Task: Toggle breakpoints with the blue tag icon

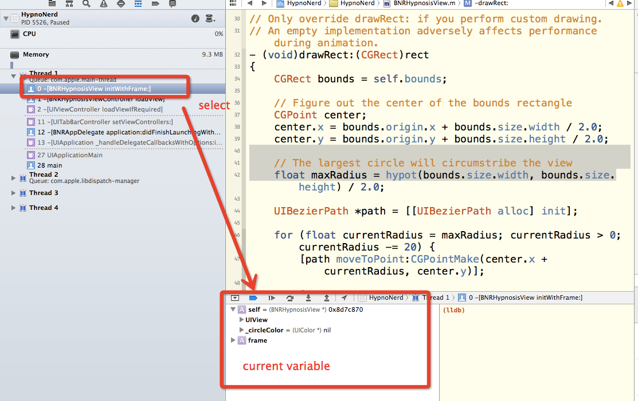Action: 253,298
